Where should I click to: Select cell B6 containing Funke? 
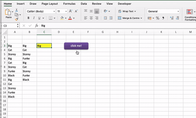[29, 58]
